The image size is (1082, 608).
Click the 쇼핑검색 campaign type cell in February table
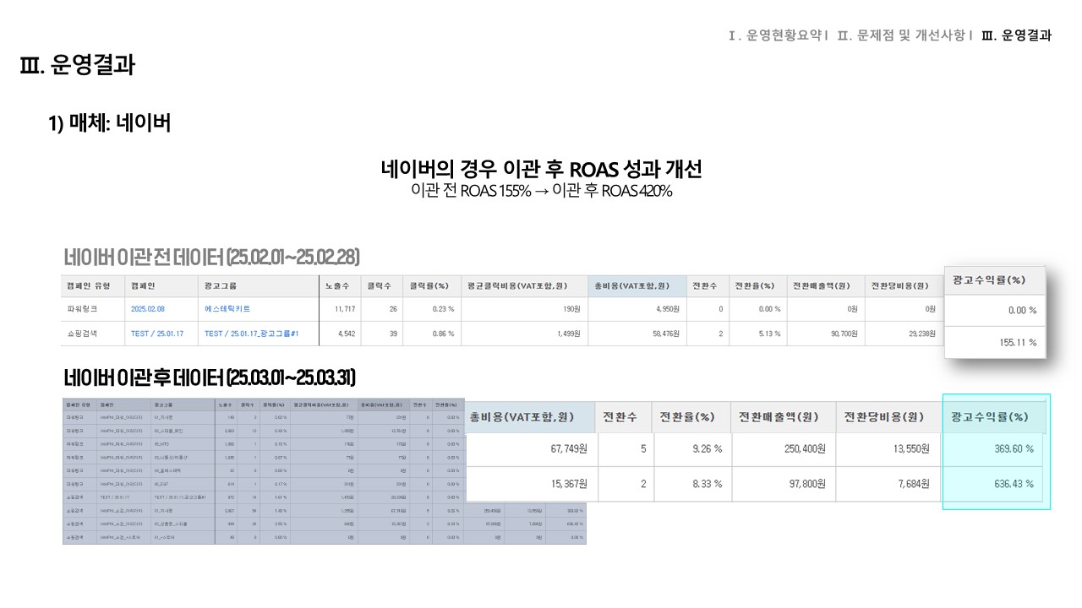click(x=82, y=334)
